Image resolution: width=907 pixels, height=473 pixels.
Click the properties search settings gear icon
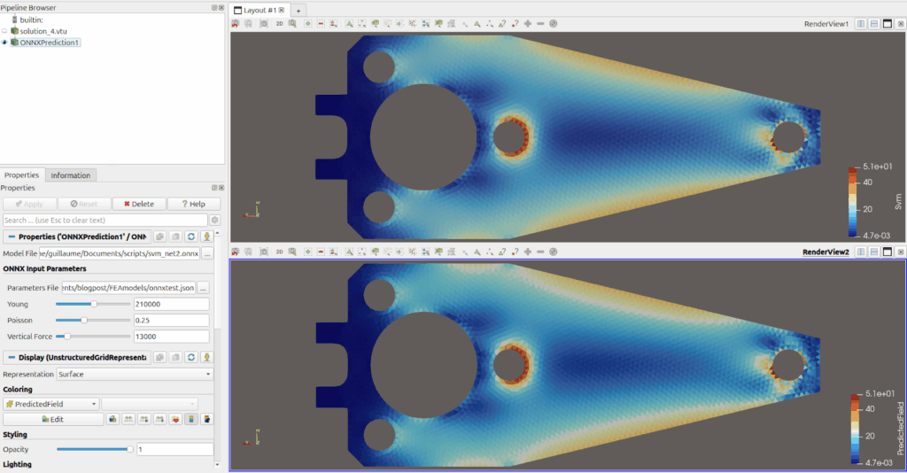point(214,220)
